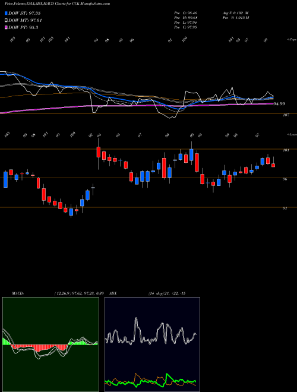The width and height of the screenshot is (297, 392).
Task: Click the 96 price axis label
Action: (x=285, y=179)
